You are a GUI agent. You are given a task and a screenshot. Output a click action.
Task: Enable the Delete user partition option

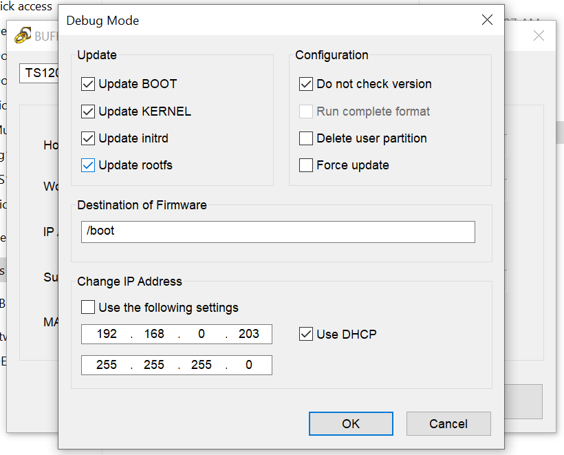point(306,138)
